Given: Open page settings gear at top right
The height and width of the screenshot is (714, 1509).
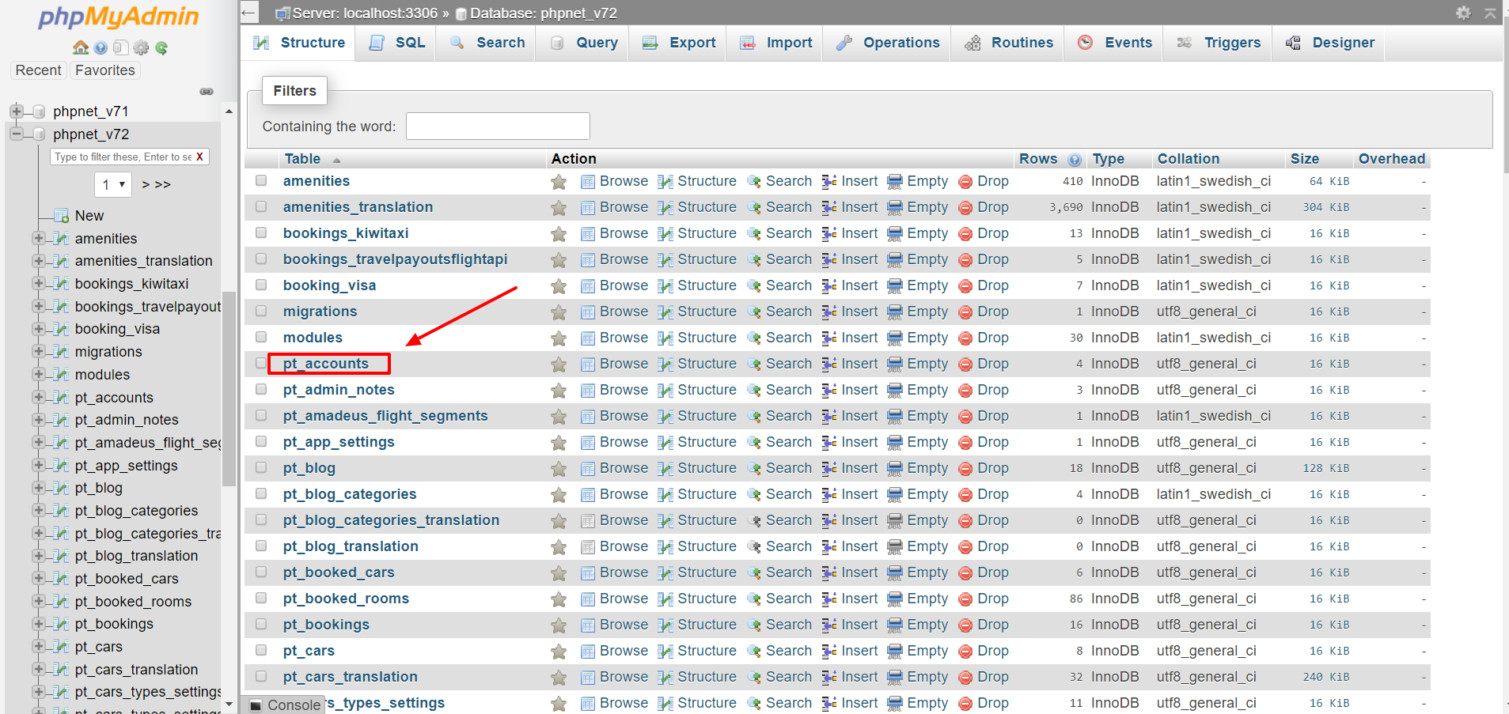Looking at the screenshot, I should pyautogui.click(x=1463, y=13).
